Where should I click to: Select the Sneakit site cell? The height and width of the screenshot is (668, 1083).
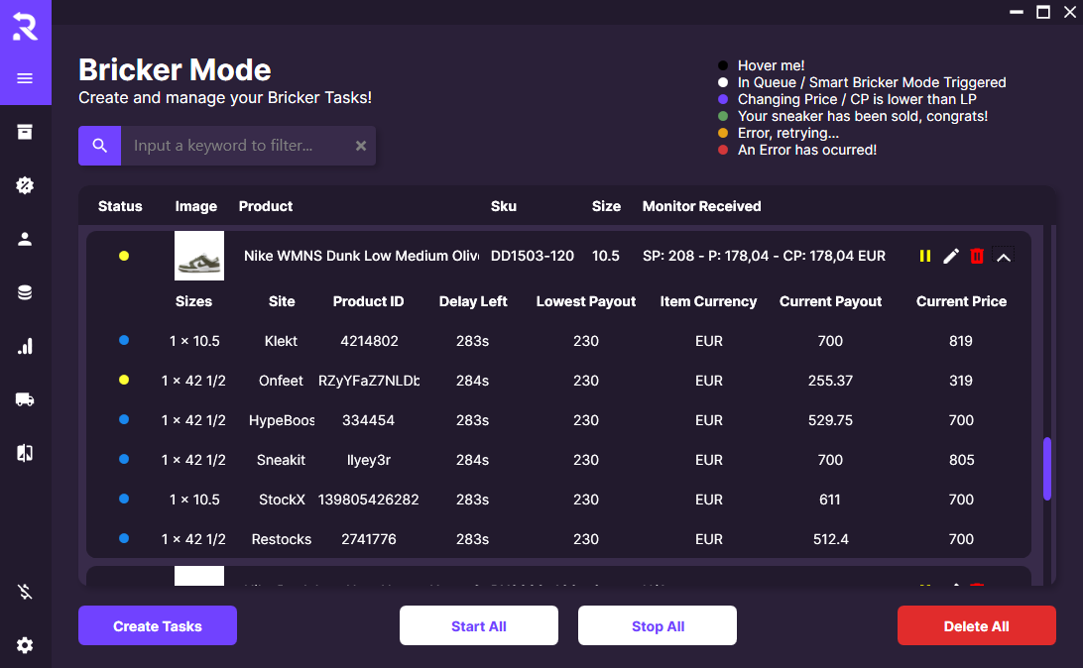point(281,460)
